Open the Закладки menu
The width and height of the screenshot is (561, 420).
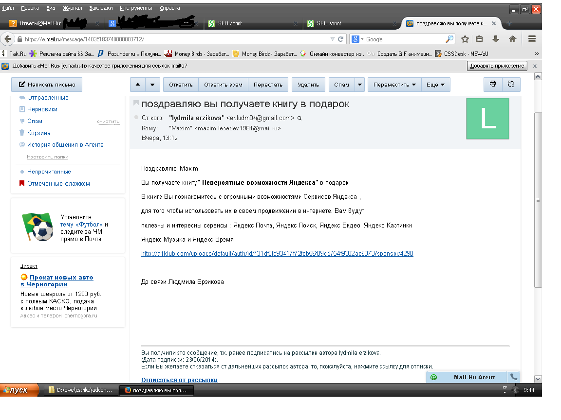tap(101, 8)
